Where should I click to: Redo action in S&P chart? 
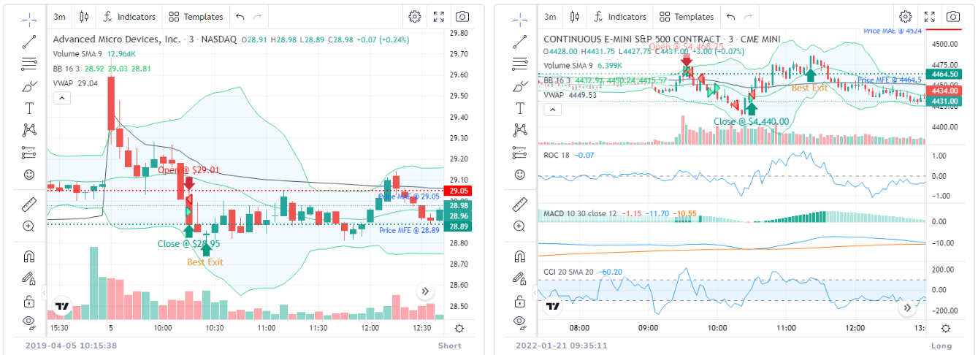(x=748, y=17)
